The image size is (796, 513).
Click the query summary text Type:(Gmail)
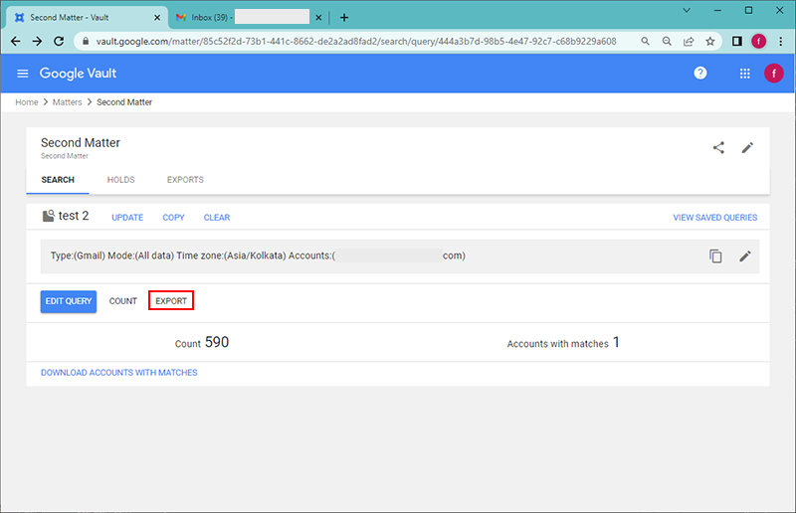point(78,256)
